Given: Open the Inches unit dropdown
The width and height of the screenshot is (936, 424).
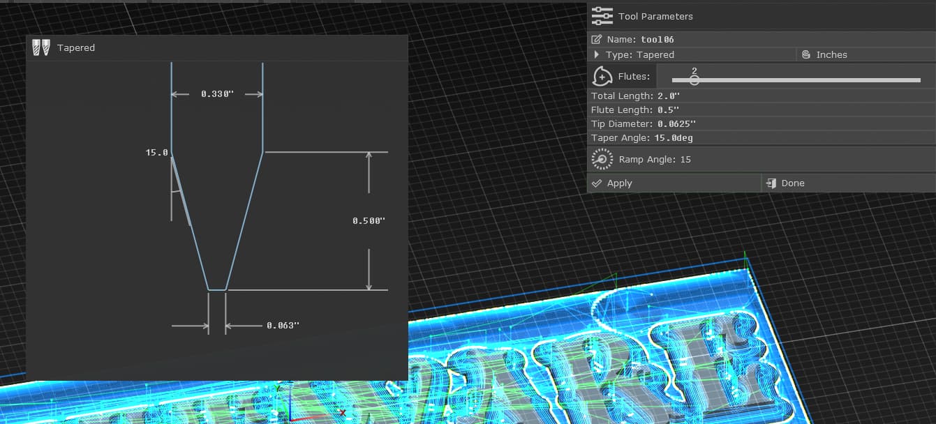Looking at the screenshot, I should (x=831, y=55).
